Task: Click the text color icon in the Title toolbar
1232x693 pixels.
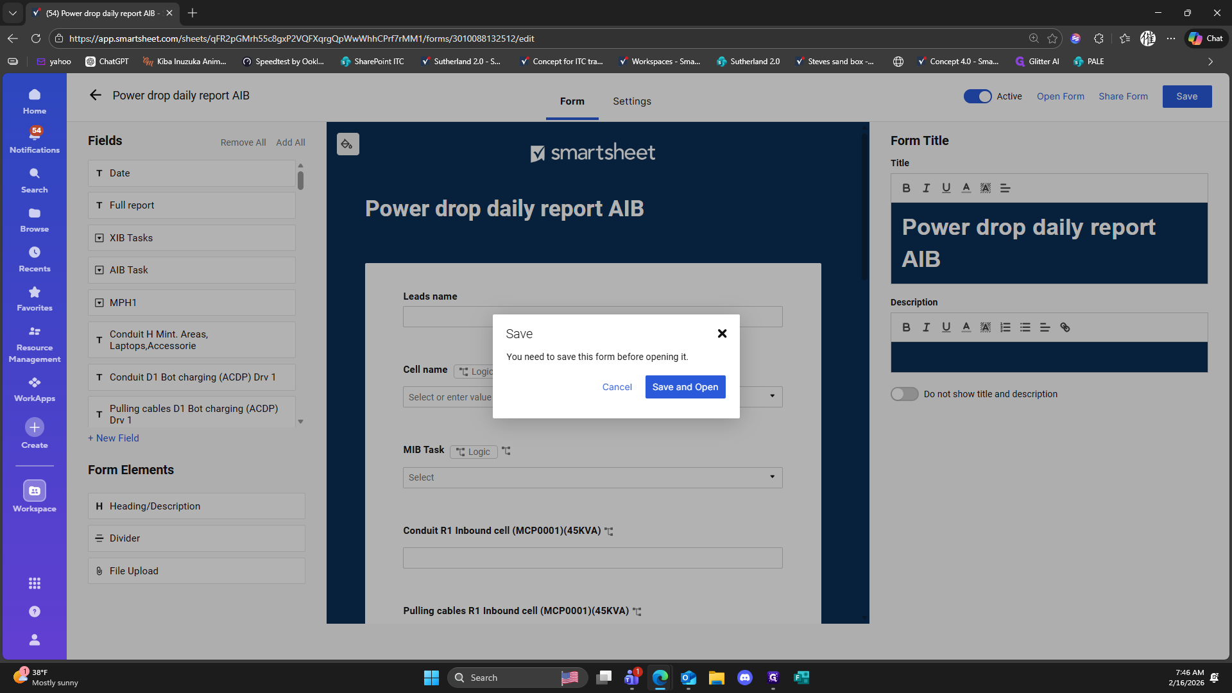Action: pos(966,188)
